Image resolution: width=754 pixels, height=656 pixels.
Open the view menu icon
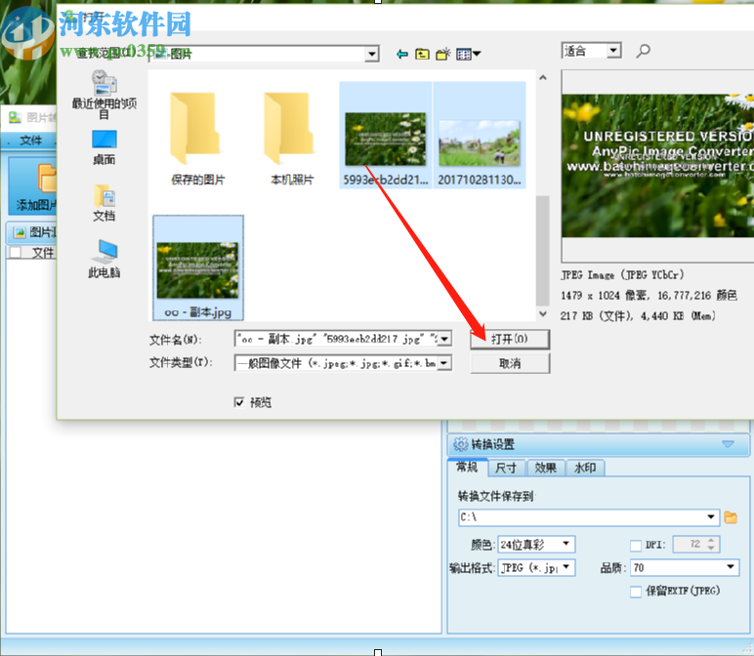tap(468, 55)
